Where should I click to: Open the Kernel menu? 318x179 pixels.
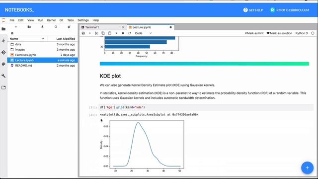click(51, 20)
